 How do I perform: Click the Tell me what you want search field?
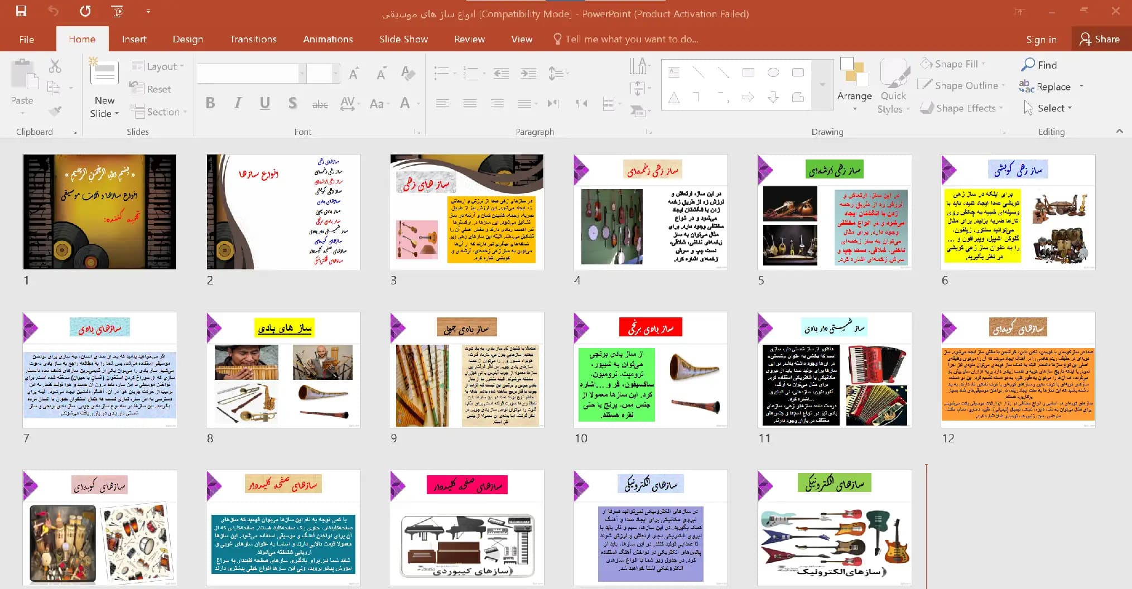click(626, 40)
